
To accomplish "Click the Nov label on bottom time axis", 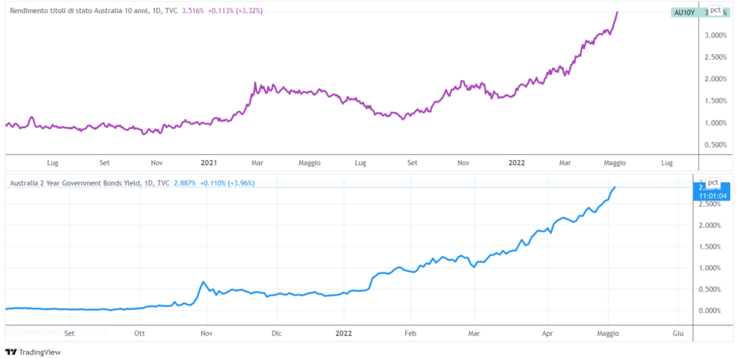I will pyautogui.click(x=206, y=334).
